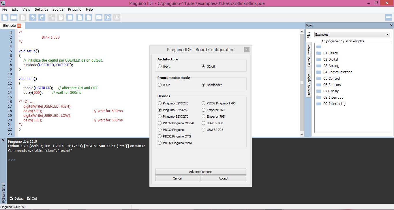Select Pinguino 32MX220 device

click(173, 103)
